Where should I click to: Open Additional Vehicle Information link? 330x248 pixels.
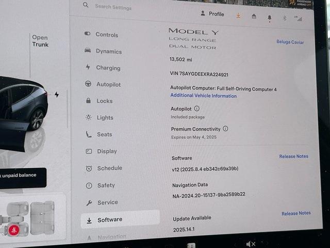[203, 96]
